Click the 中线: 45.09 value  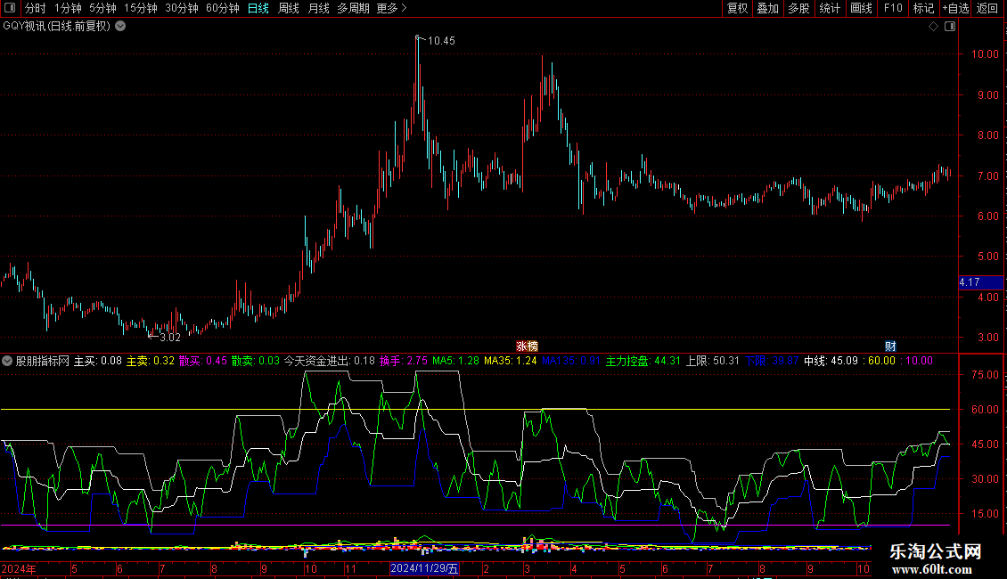click(831, 361)
